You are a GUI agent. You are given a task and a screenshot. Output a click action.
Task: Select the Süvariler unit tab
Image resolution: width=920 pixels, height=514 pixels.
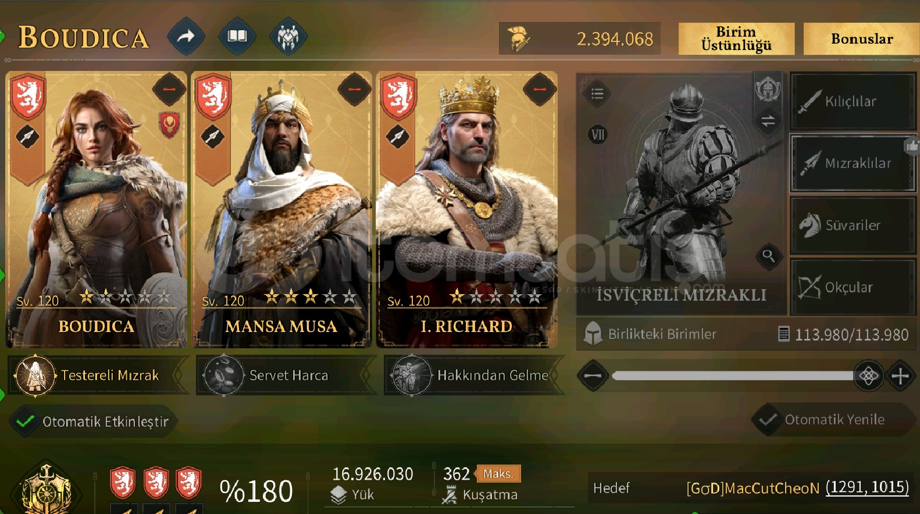[x=853, y=225]
